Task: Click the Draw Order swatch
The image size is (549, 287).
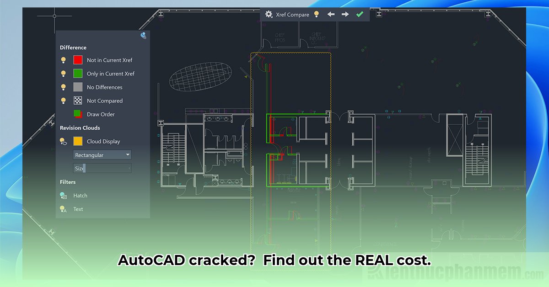Action: click(78, 114)
